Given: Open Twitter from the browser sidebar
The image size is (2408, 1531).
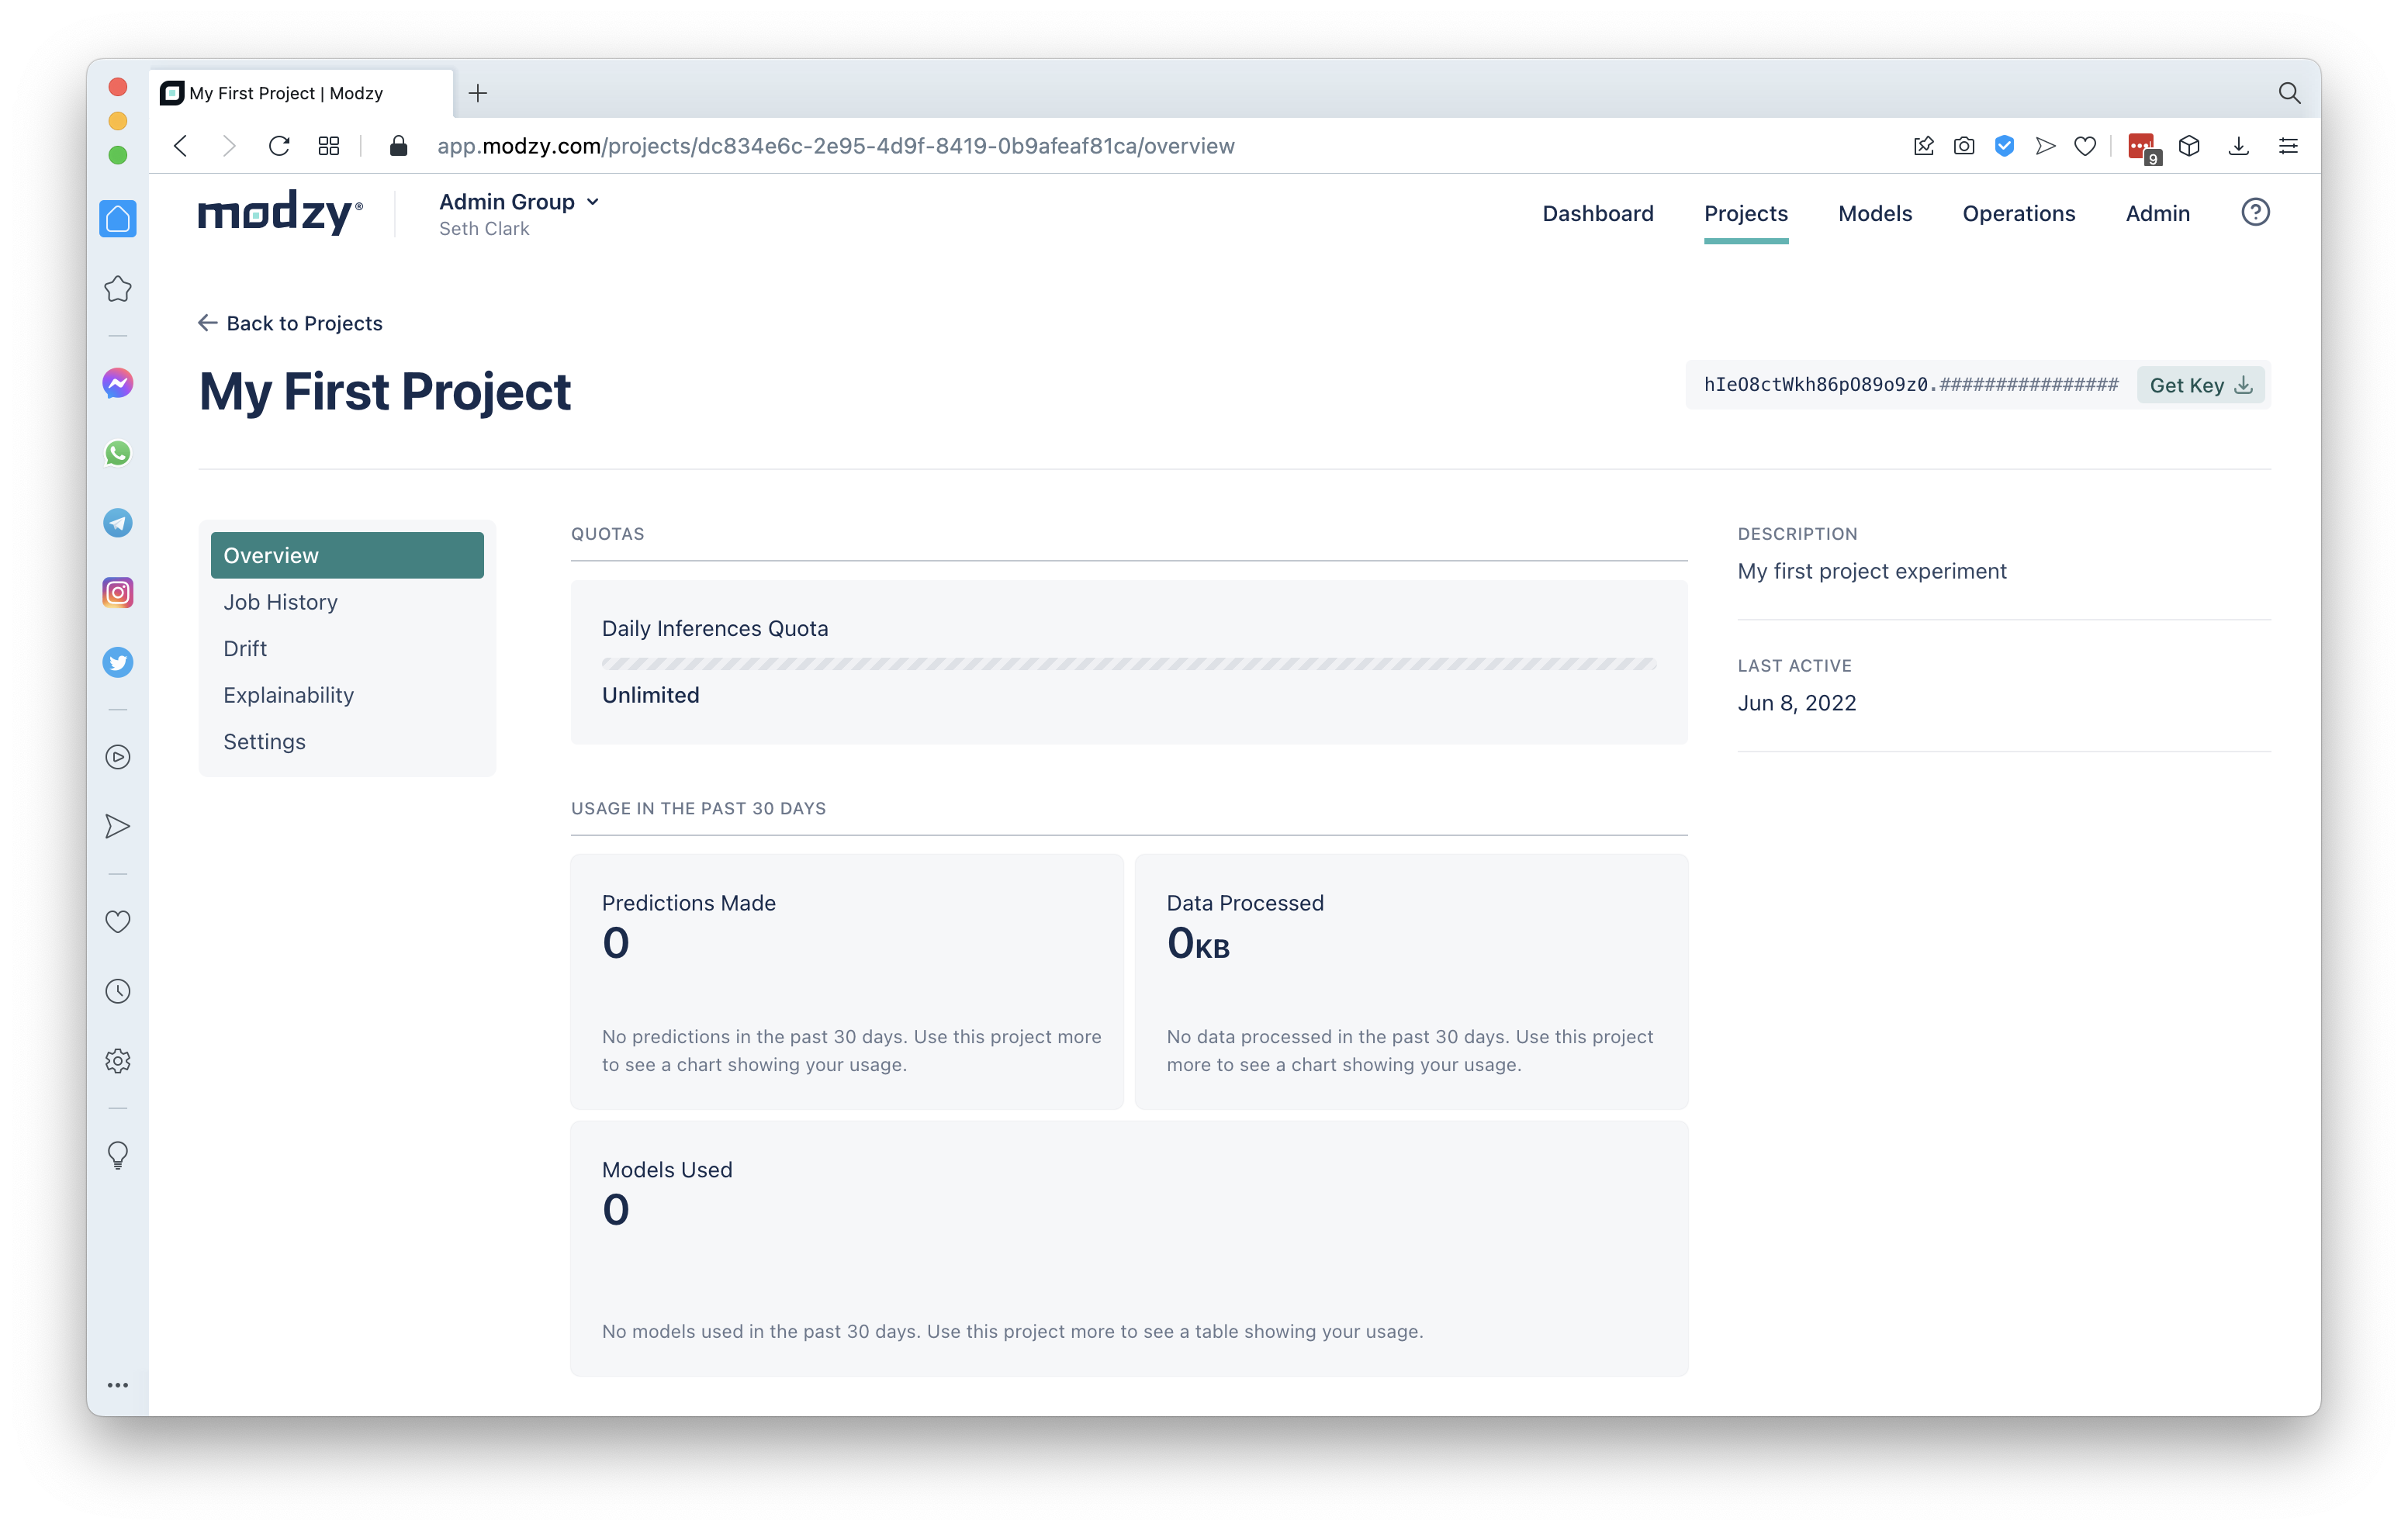Looking at the screenshot, I should click(118, 662).
